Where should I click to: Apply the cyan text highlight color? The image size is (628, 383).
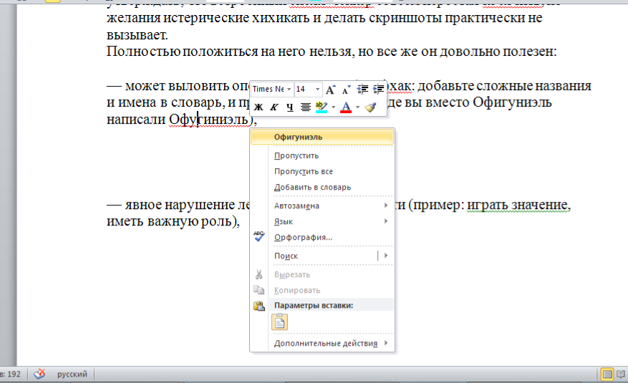[x=322, y=107]
